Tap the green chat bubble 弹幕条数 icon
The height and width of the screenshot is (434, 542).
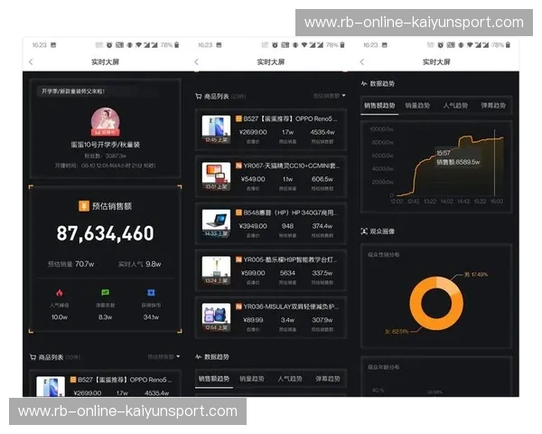105,293
